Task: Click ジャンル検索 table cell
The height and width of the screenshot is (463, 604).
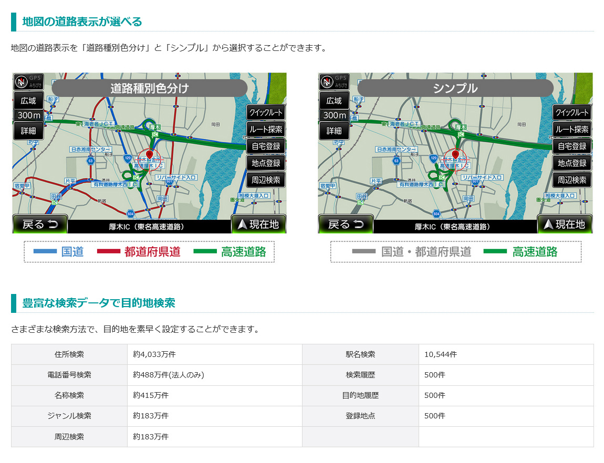Action: 69,416
